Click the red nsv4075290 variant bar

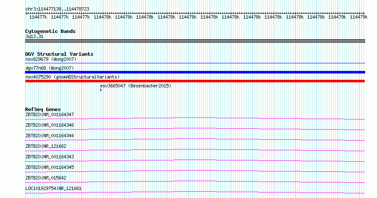click(195, 81)
